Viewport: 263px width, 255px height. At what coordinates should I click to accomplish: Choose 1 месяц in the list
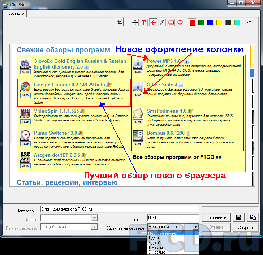pyautogui.click(x=173, y=247)
